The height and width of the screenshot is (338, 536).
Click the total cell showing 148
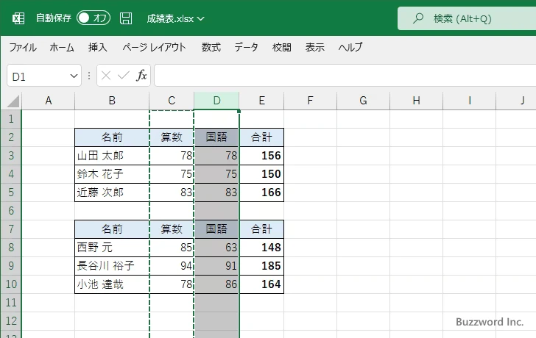pyautogui.click(x=261, y=248)
